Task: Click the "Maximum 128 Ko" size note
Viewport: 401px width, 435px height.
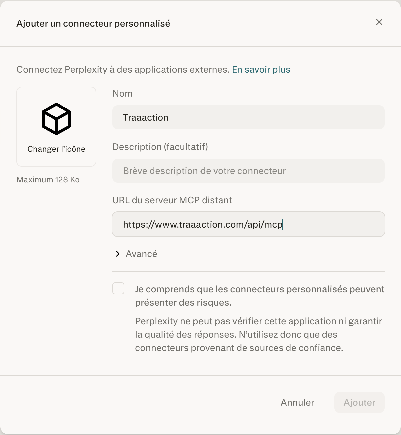Action: point(48,180)
